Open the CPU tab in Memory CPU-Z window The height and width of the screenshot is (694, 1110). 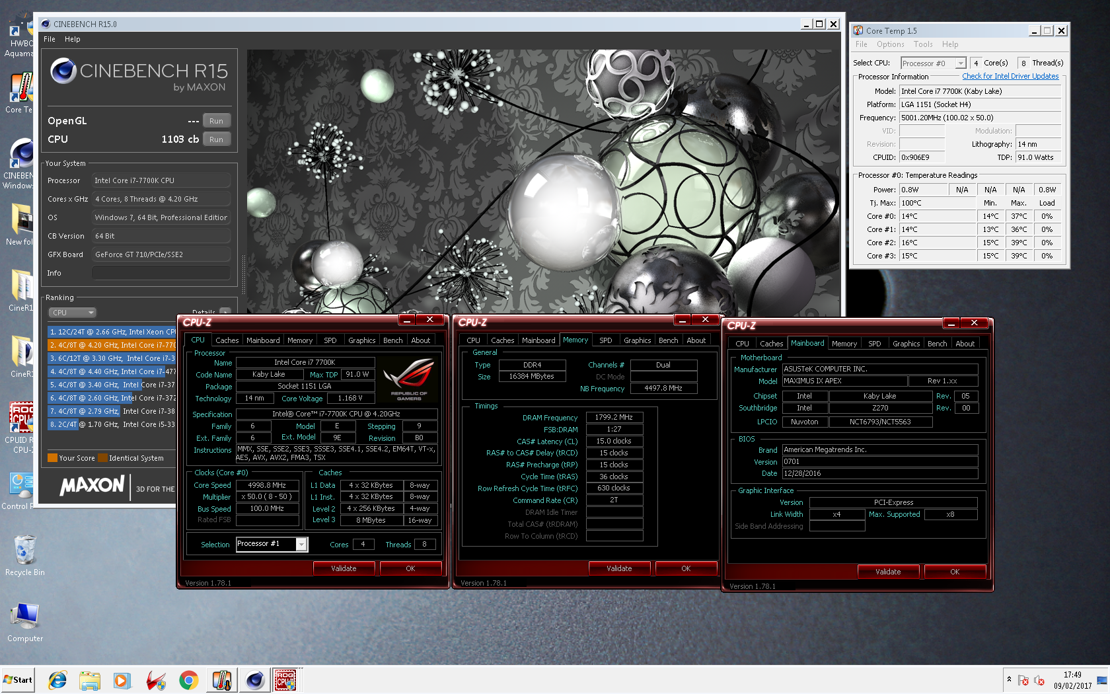[x=474, y=340]
